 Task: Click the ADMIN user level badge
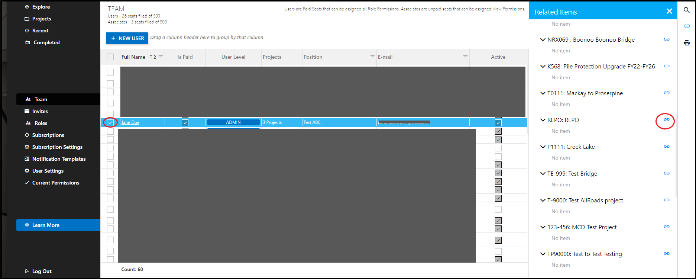click(233, 122)
